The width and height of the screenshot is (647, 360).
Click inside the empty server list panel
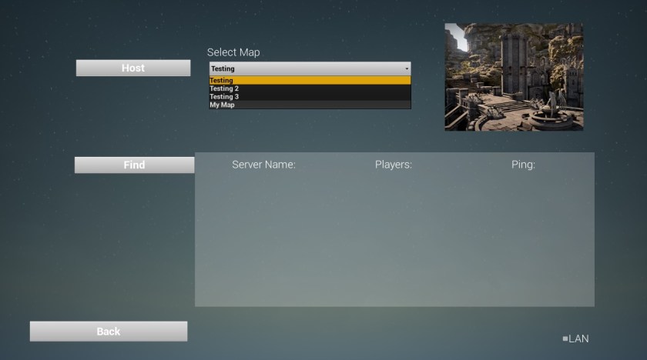click(394, 238)
